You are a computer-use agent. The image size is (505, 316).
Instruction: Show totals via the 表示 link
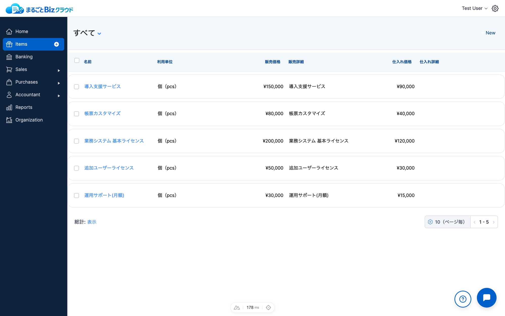(92, 222)
